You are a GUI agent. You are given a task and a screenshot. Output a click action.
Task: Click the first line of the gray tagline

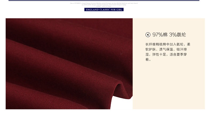(x=104, y=3)
